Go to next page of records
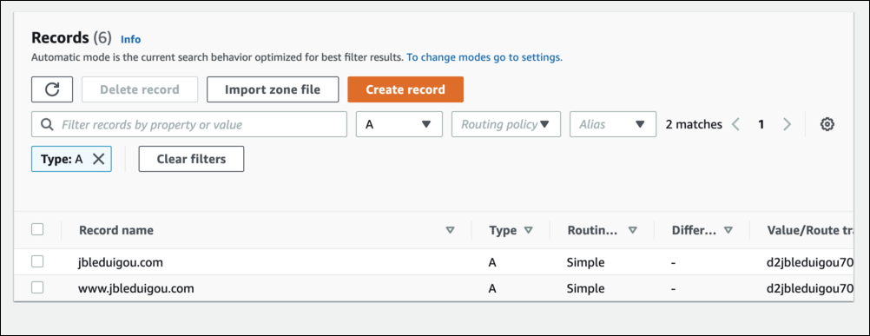Viewport: 870px width, 336px height. (787, 124)
